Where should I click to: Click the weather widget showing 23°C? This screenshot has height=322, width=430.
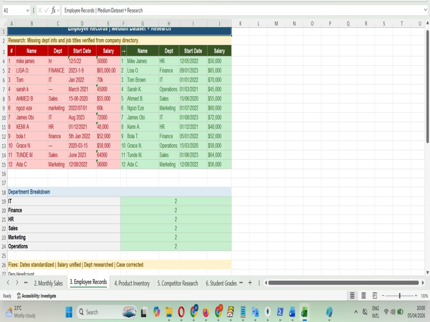tap(21, 312)
